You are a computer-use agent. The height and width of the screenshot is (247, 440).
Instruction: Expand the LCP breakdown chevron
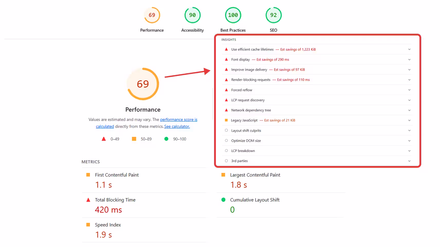409,151
